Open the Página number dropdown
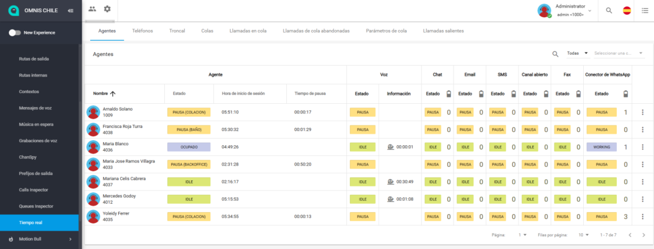This screenshot has width=654, height=249. [522, 235]
